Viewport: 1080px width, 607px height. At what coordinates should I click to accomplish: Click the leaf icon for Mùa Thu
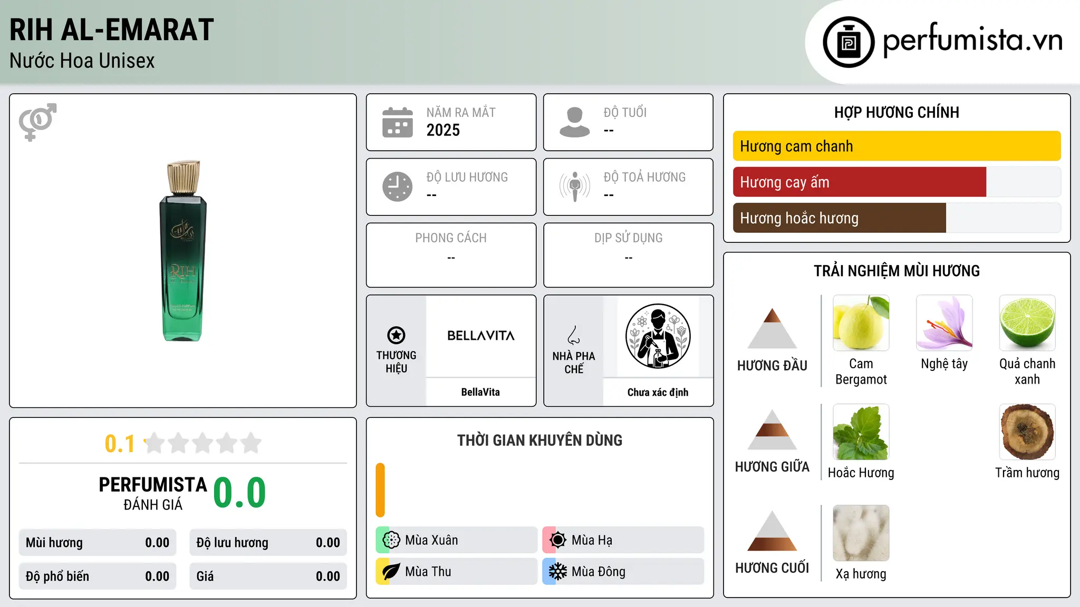point(391,572)
